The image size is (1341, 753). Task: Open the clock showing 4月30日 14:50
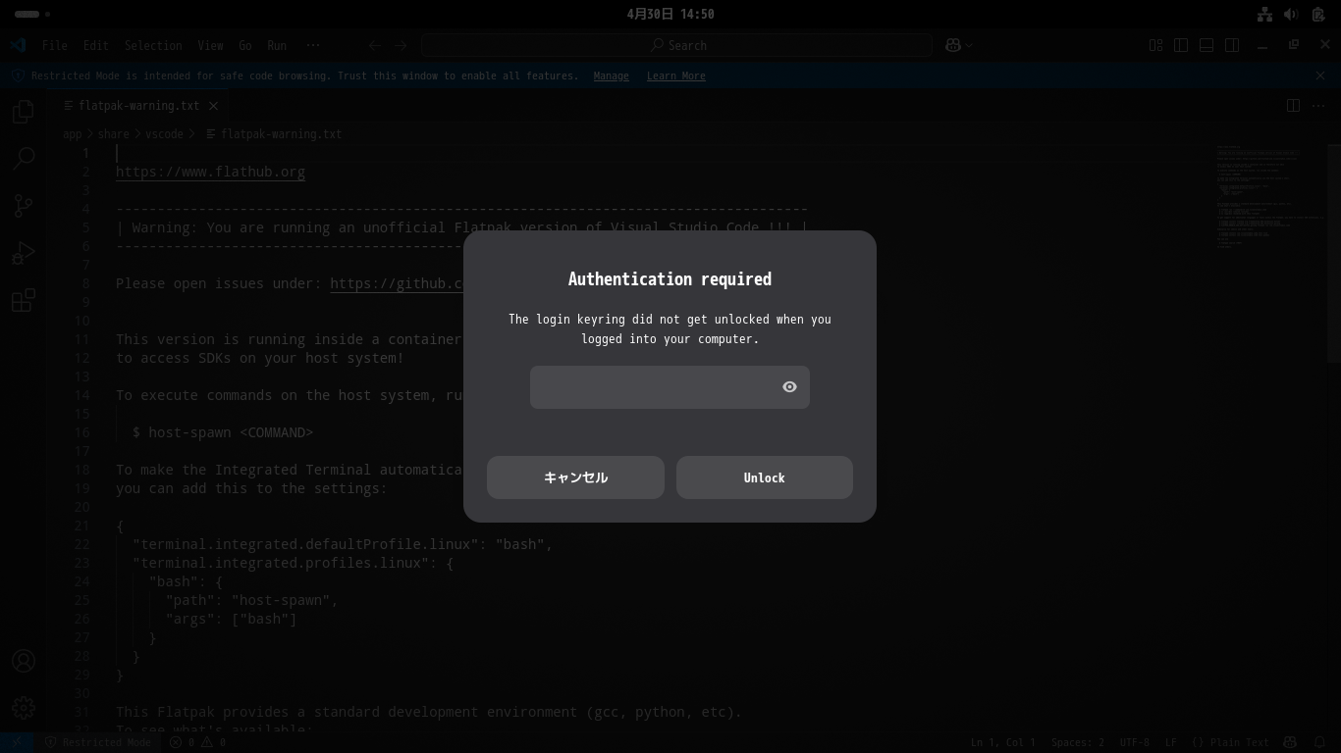tap(670, 15)
